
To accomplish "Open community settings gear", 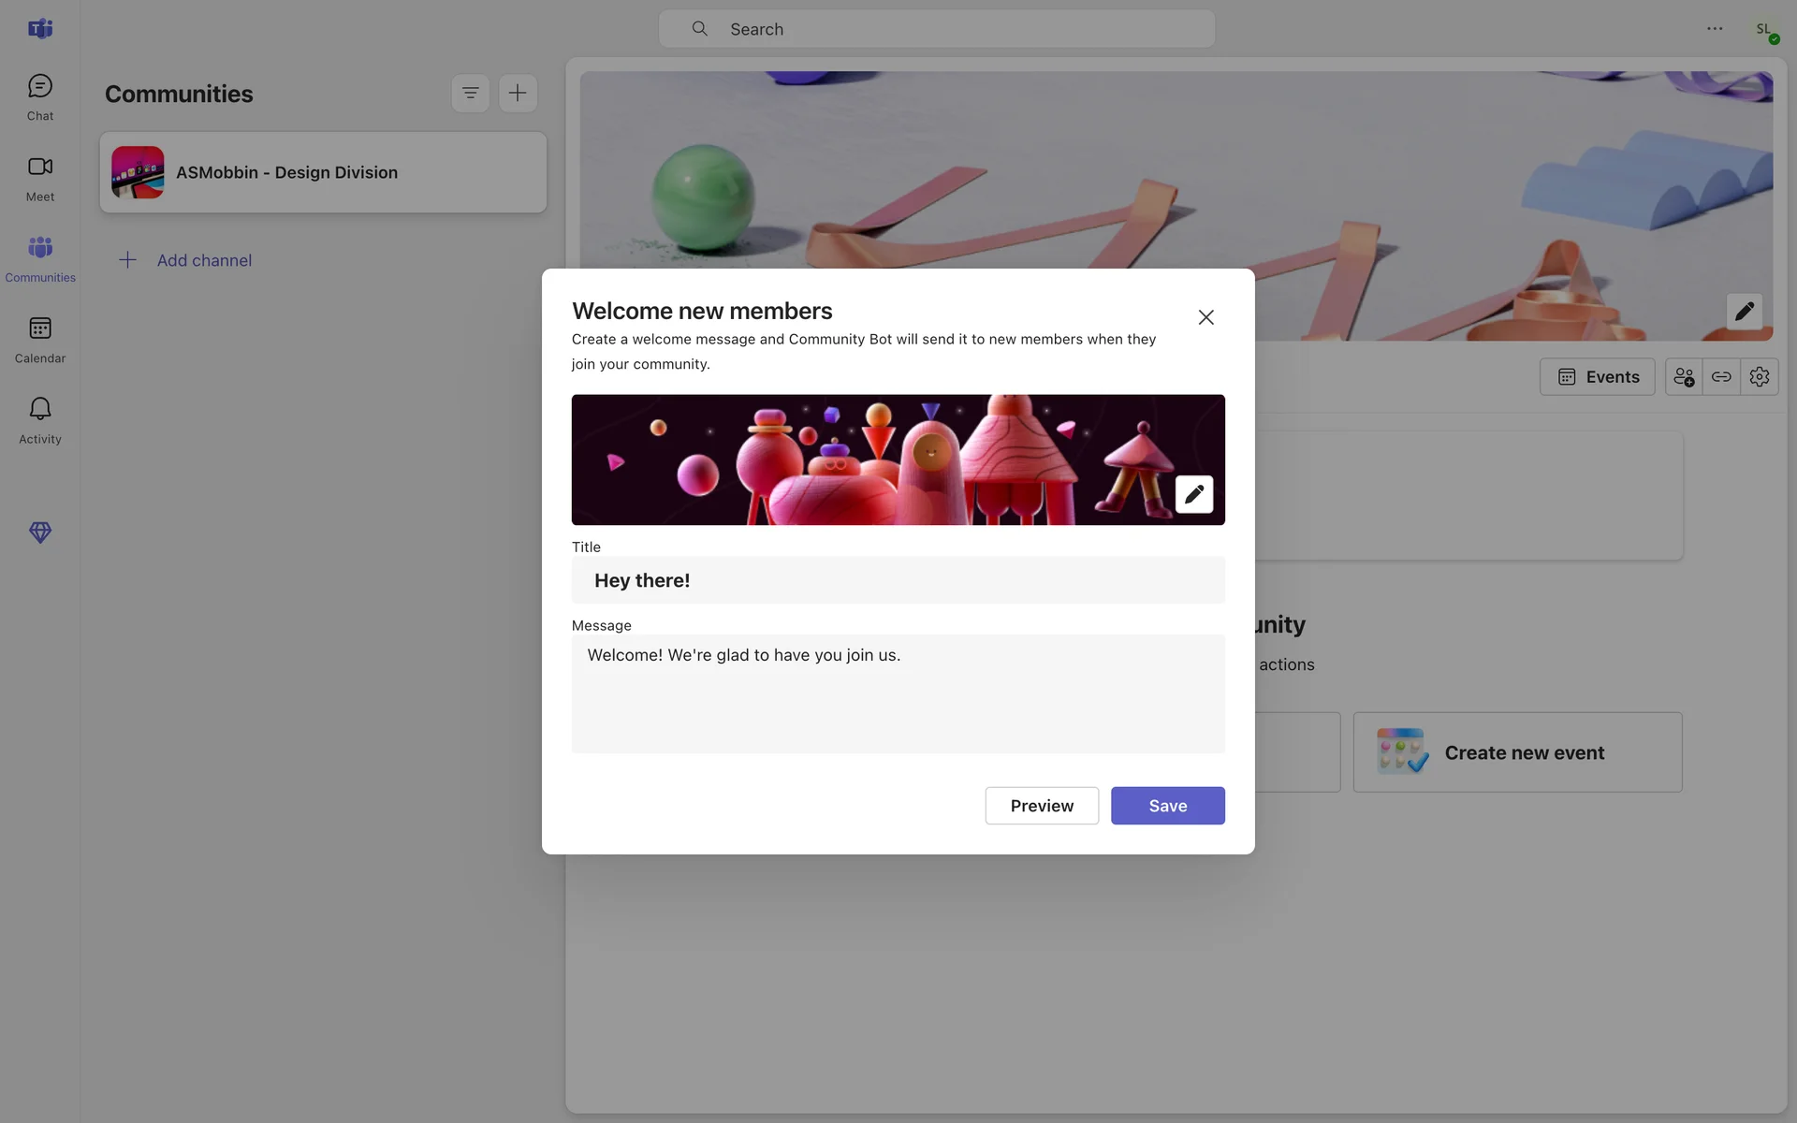I will [x=1759, y=377].
